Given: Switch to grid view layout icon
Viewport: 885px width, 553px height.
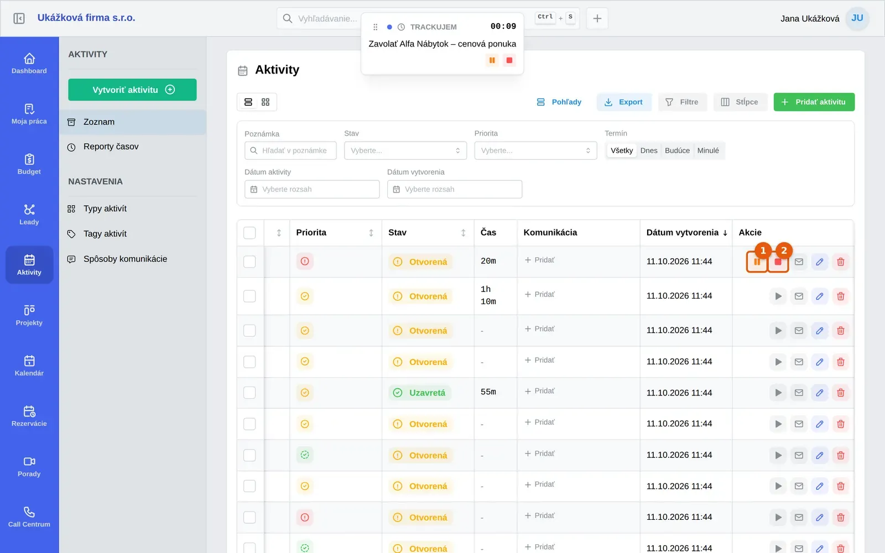Looking at the screenshot, I should pyautogui.click(x=265, y=102).
